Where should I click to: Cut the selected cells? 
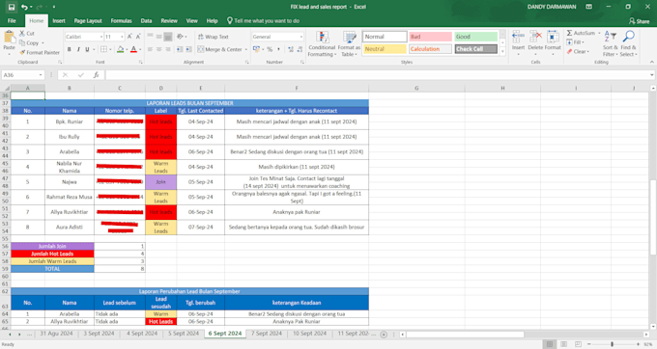27,34
